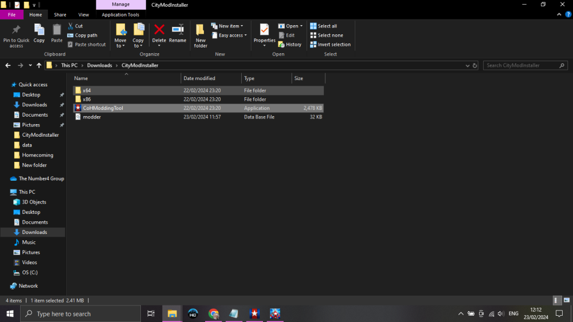Click the Delete icon in ribbon
Screen dimensions: 573x322
tap(159, 33)
